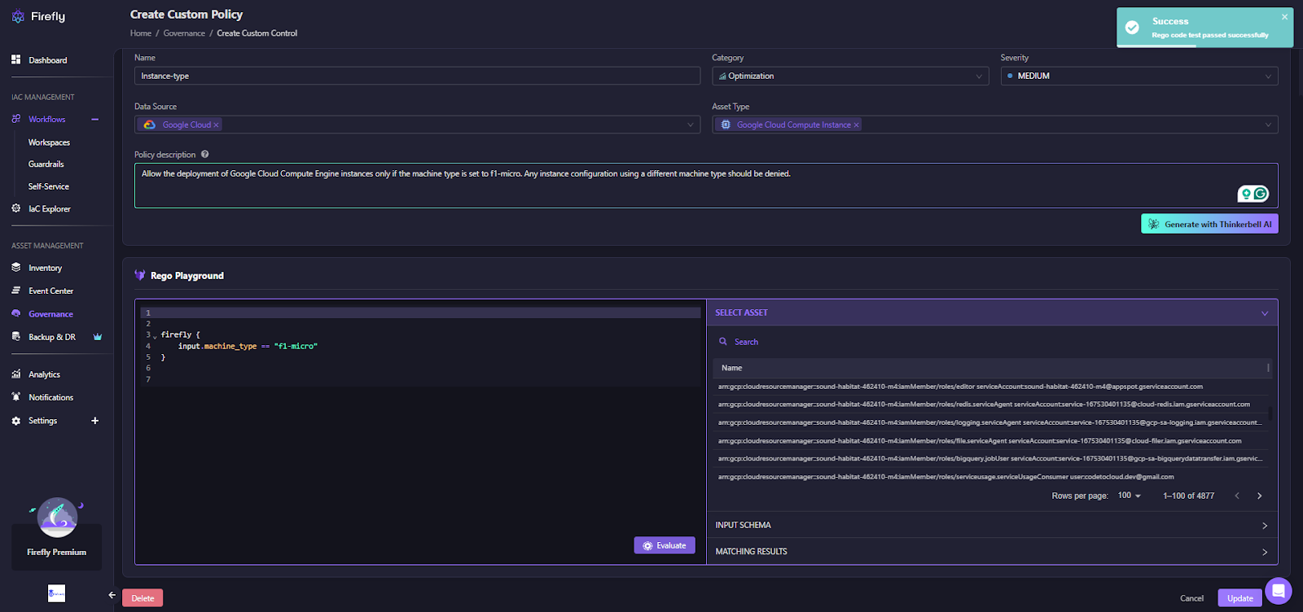The image size is (1303, 612).
Task: Select the roles/editor serviceAccount asset row
Action: coord(992,387)
